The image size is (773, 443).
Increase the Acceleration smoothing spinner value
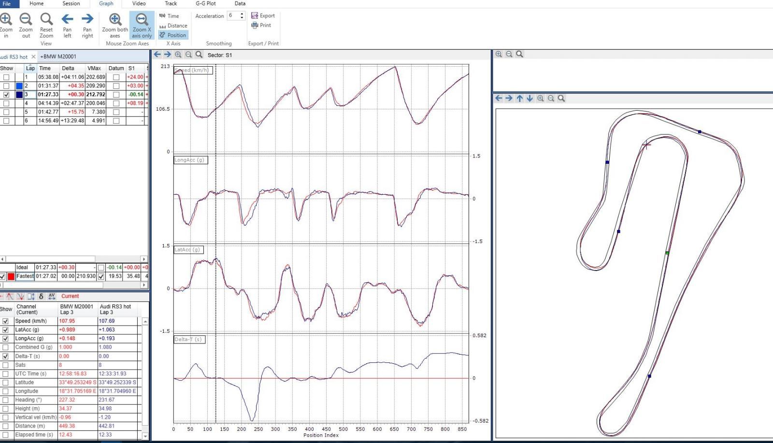coord(242,14)
